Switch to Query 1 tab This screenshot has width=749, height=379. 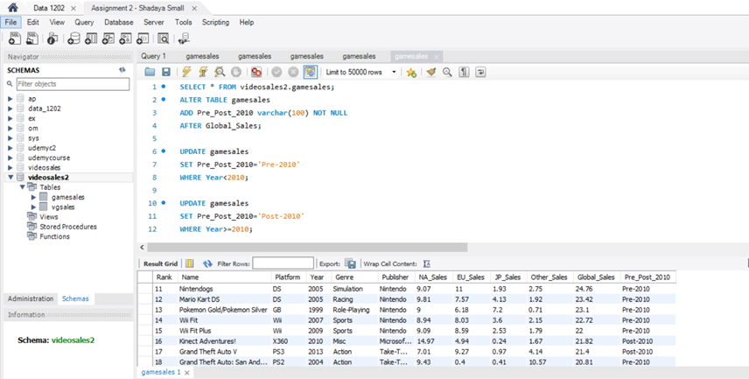click(153, 56)
